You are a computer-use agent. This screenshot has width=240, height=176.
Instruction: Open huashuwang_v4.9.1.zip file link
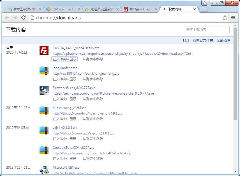click(70, 108)
